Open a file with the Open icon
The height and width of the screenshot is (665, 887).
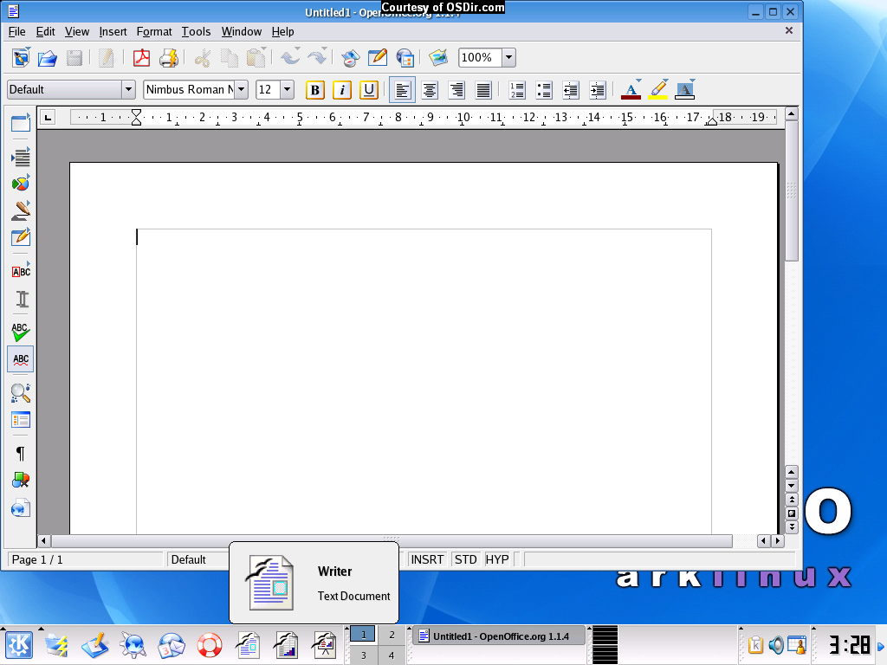click(48, 58)
